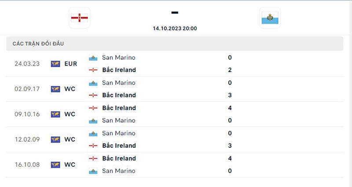Click the WC competition icon for 02.09.17
This screenshot has height=187, width=352.
click(55, 89)
